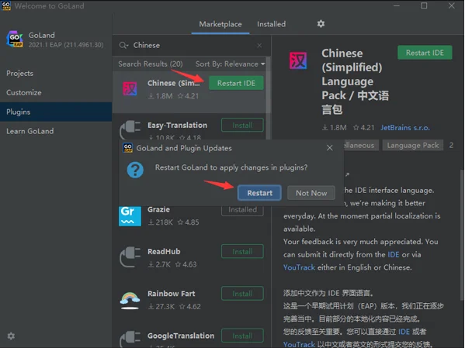Choose Not Now in dialog

311,193
